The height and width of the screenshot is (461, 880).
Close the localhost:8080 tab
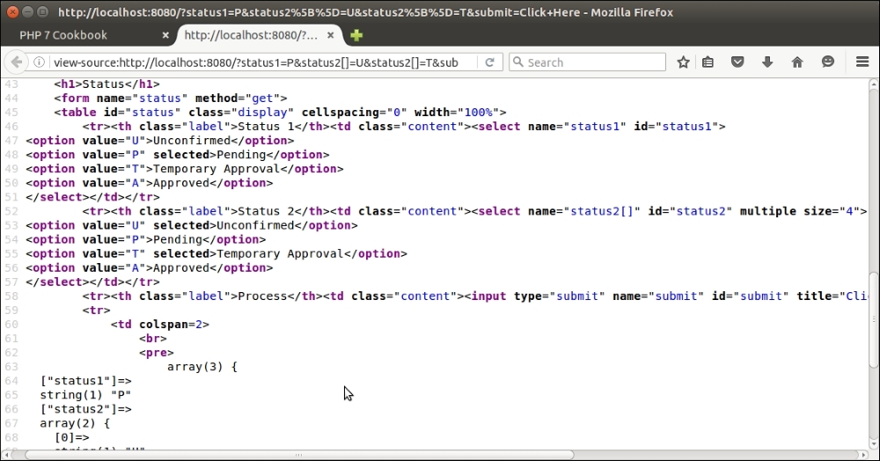(331, 35)
